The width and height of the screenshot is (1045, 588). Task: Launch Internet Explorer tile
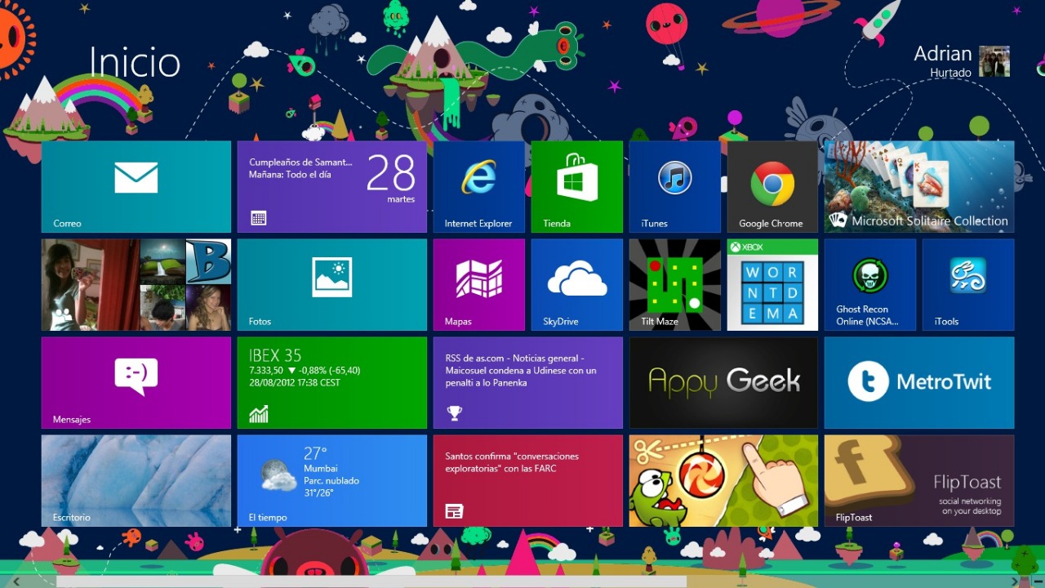pos(479,187)
